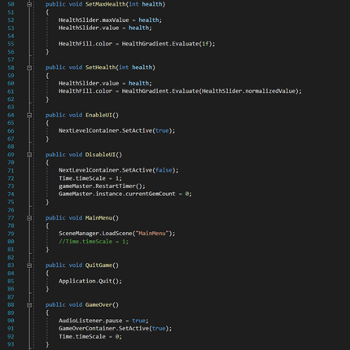Collapse the DisableUI method fold
The height and width of the screenshot is (350, 350).
29,155
